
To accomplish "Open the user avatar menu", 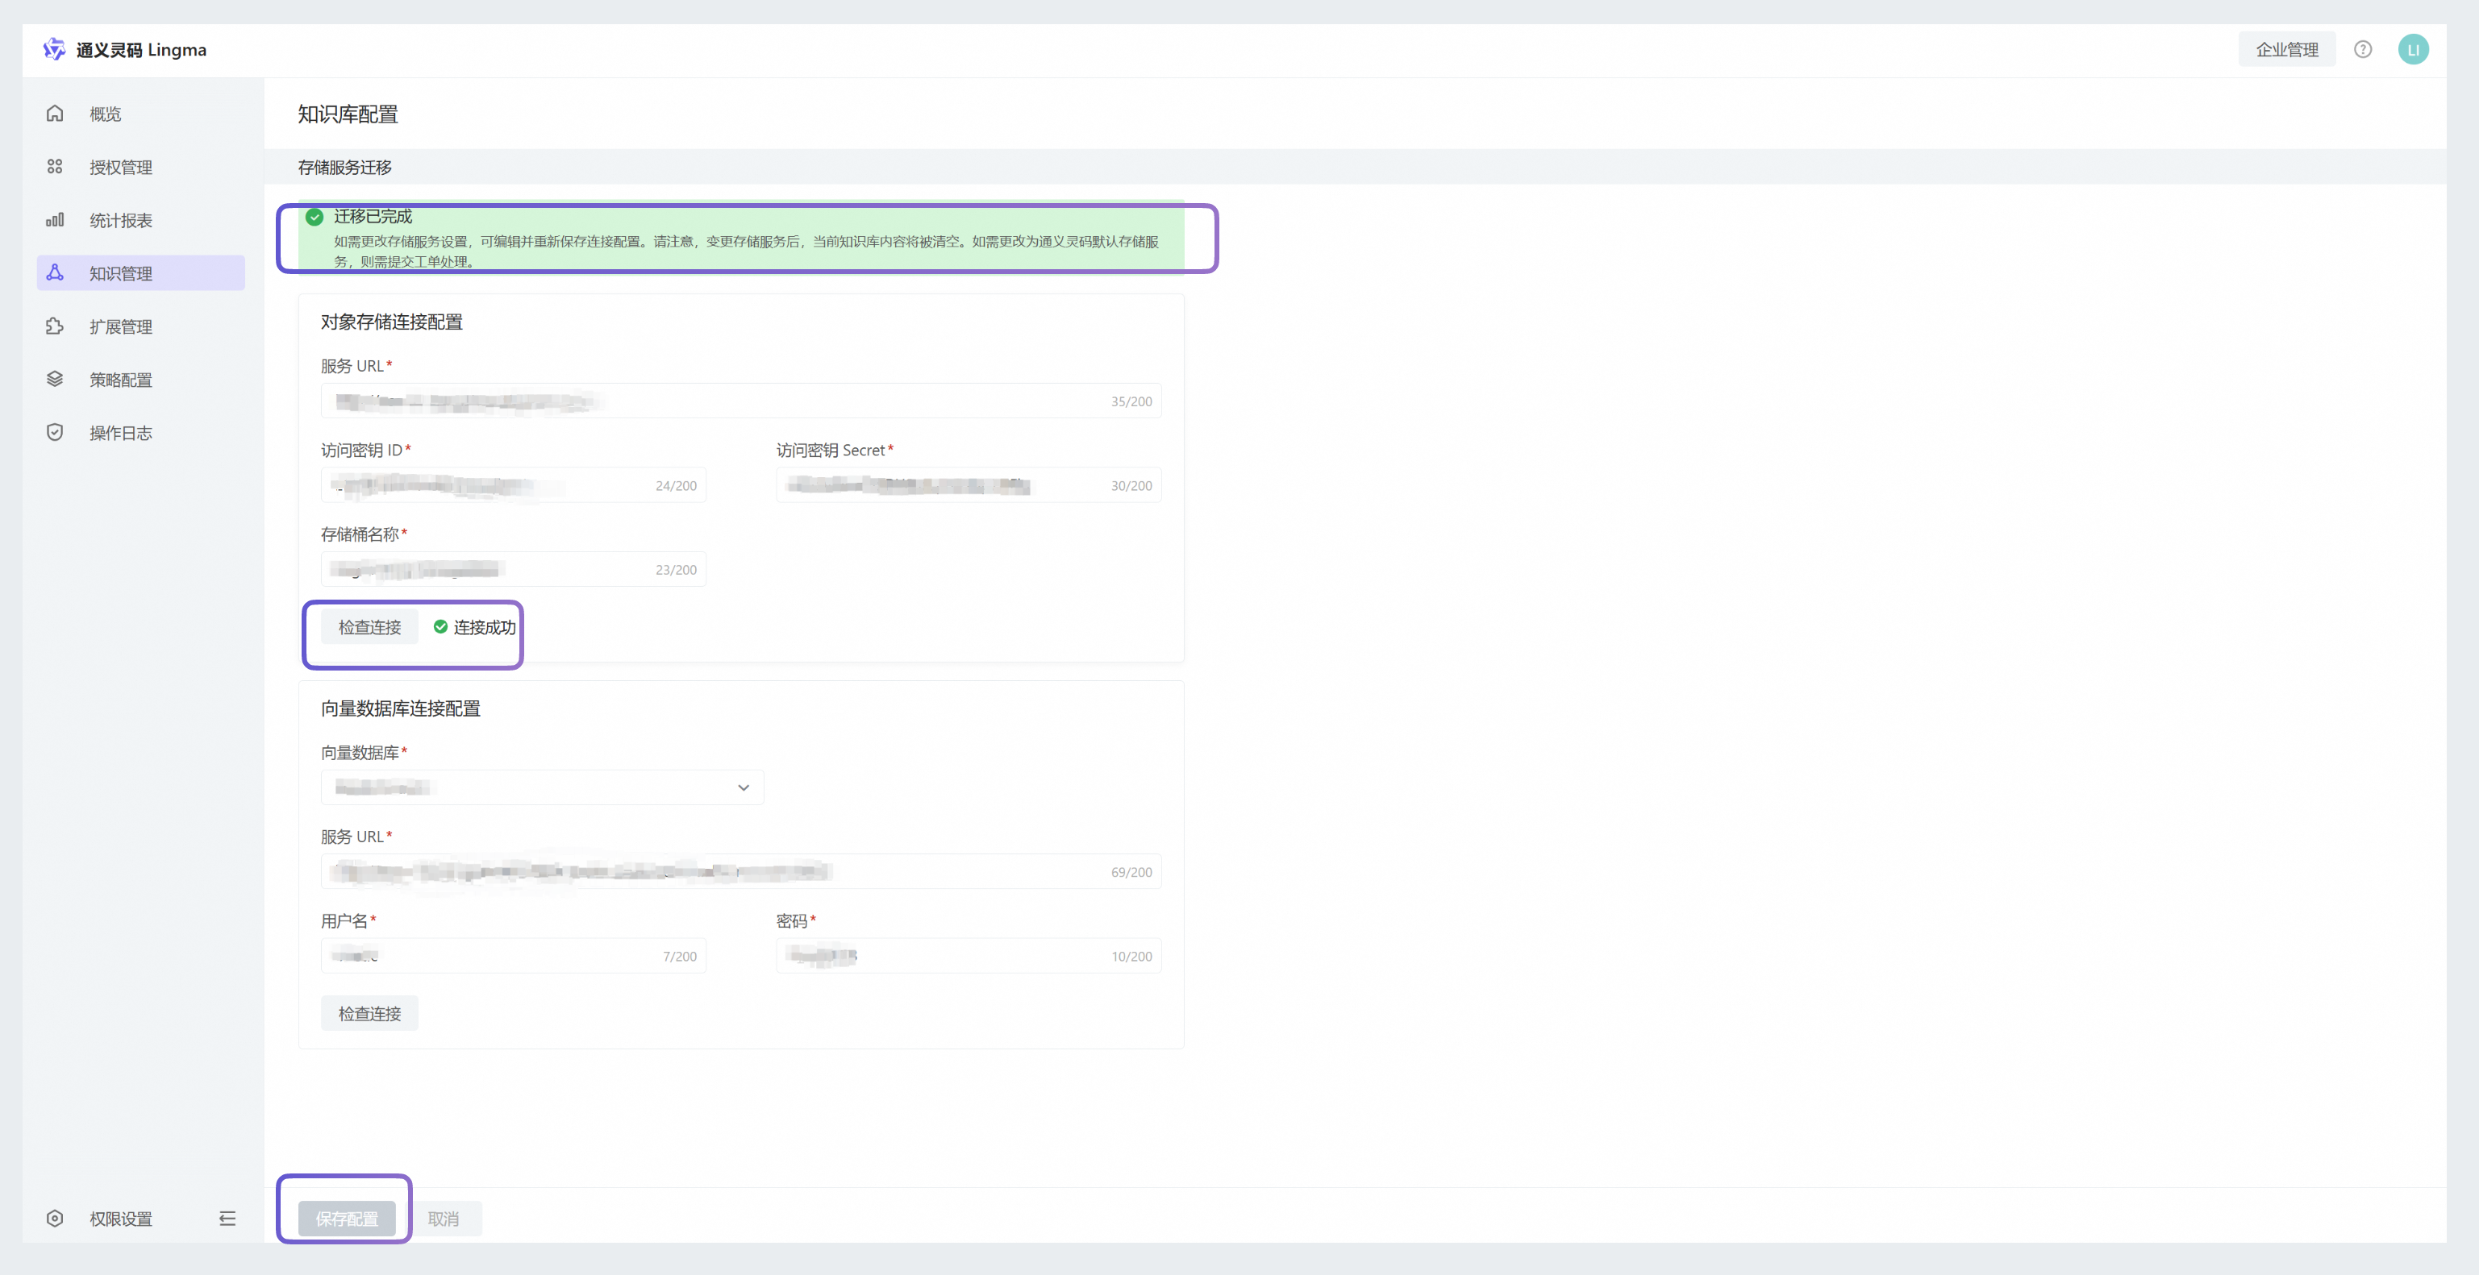I will click(x=2413, y=49).
